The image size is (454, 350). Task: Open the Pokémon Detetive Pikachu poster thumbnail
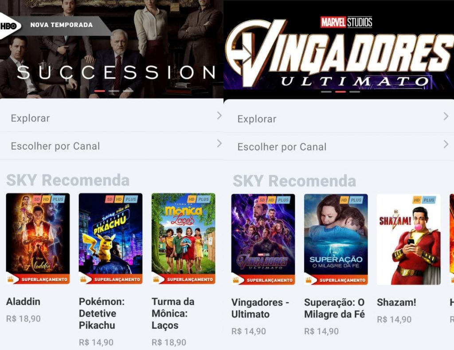110,238
